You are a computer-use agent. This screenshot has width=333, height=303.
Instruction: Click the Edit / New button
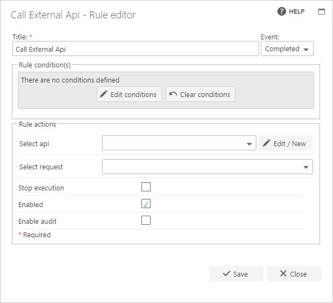(286, 143)
